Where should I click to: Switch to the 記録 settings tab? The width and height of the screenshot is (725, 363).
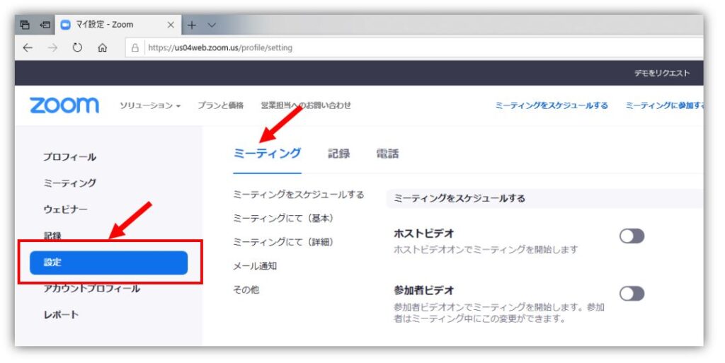click(339, 154)
